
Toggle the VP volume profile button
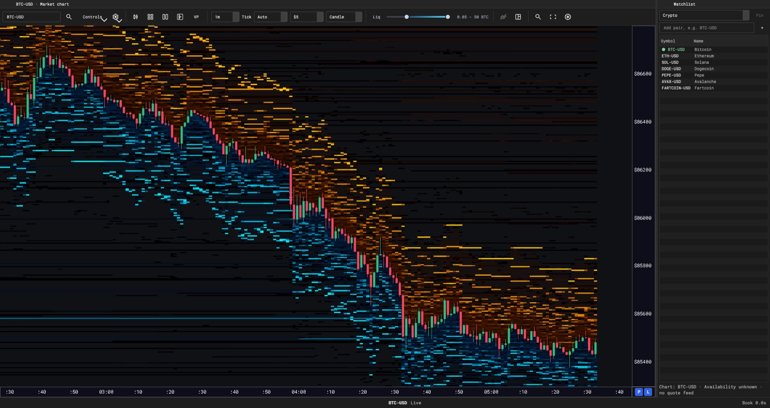pyautogui.click(x=196, y=17)
